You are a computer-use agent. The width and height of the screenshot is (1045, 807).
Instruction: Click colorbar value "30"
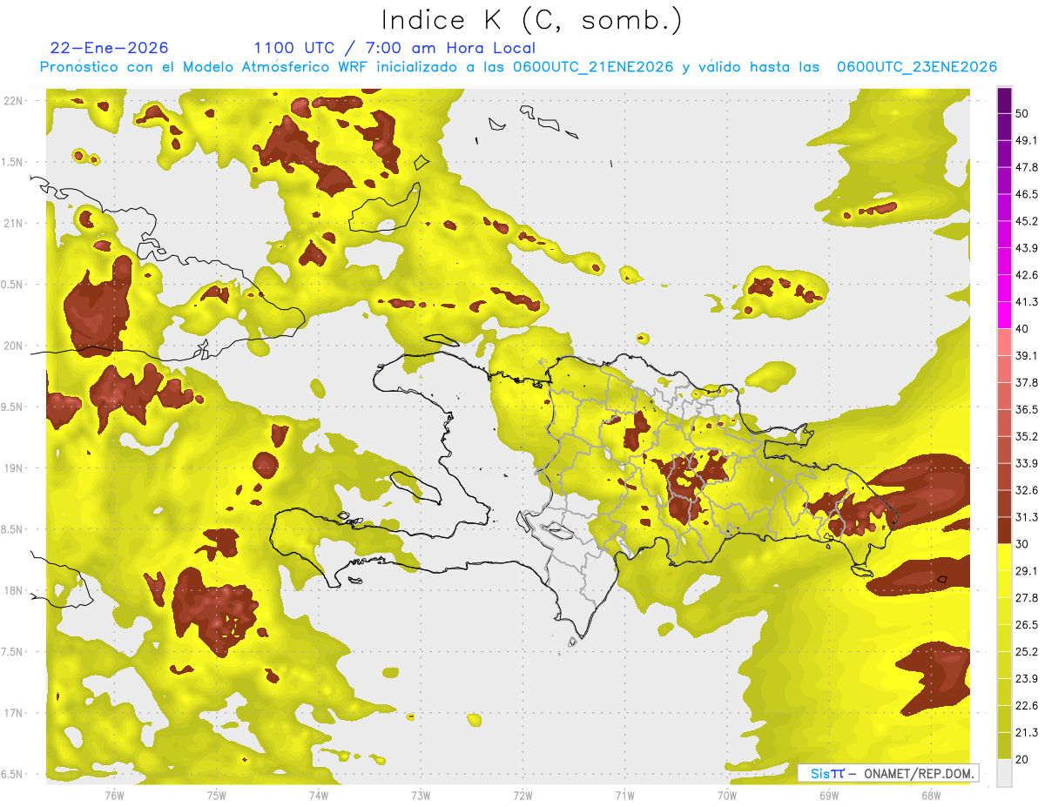point(1022,544)
